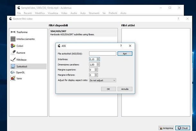Select the Colori category balls icon
This screenshot has height=131, width=196.
(13, 46)
